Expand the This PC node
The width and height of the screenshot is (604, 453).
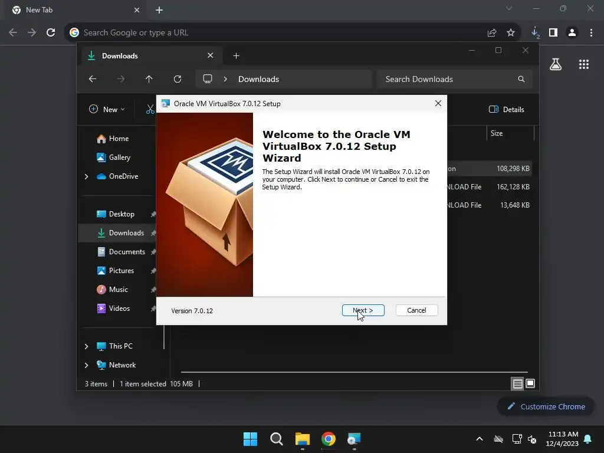[x=86, y=346]
